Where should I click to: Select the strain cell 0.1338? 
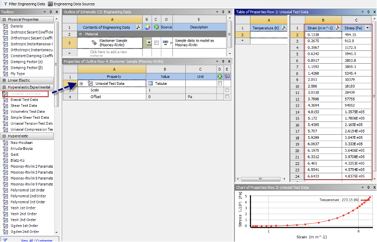pyautogui.click(x=323, y=35)
